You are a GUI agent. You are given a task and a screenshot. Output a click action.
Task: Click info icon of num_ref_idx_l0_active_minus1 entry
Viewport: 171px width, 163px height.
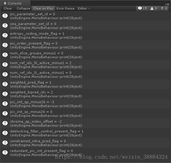click(5, 65)
